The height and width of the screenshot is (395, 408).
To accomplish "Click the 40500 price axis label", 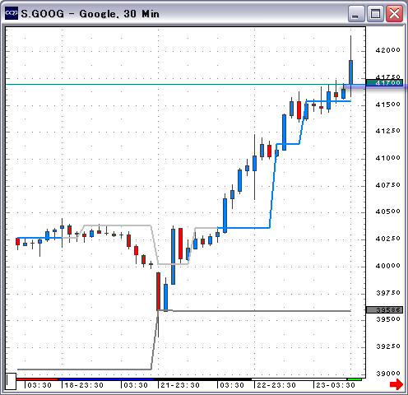I will coord(387,211).
